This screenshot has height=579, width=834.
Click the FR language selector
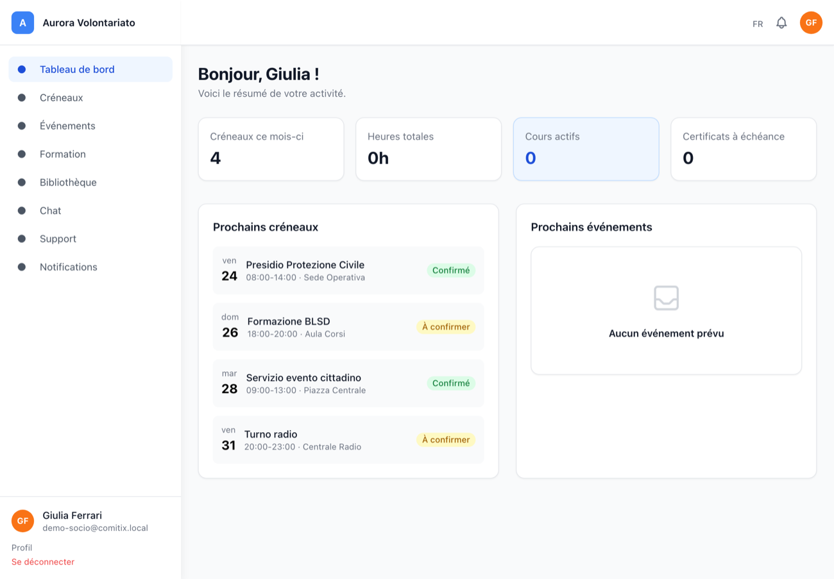[758, 24]
